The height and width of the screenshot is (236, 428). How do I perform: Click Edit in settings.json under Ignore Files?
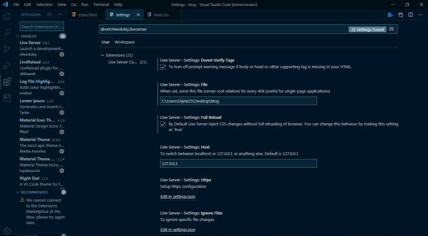pyautogui.click(x=178, y=229)
